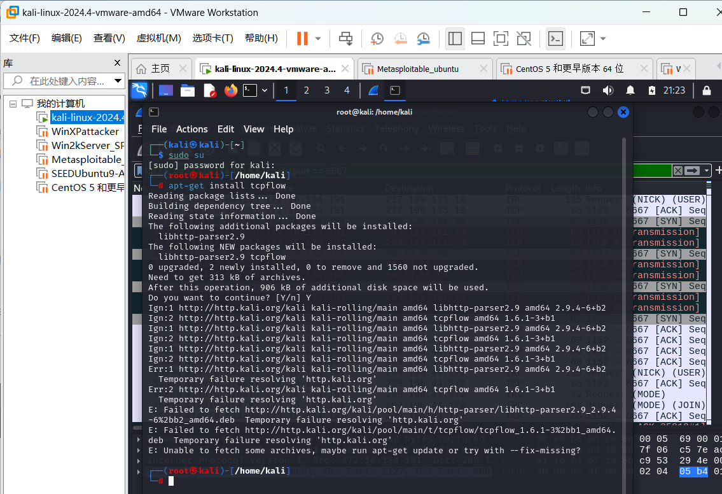722x494 pixels.
Task: Collapse the 我的计算机 tree node
Action: click(13, 104)
